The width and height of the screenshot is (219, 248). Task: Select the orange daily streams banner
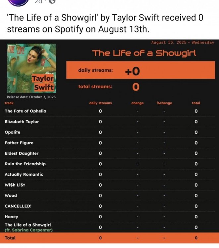pos(140,70)
